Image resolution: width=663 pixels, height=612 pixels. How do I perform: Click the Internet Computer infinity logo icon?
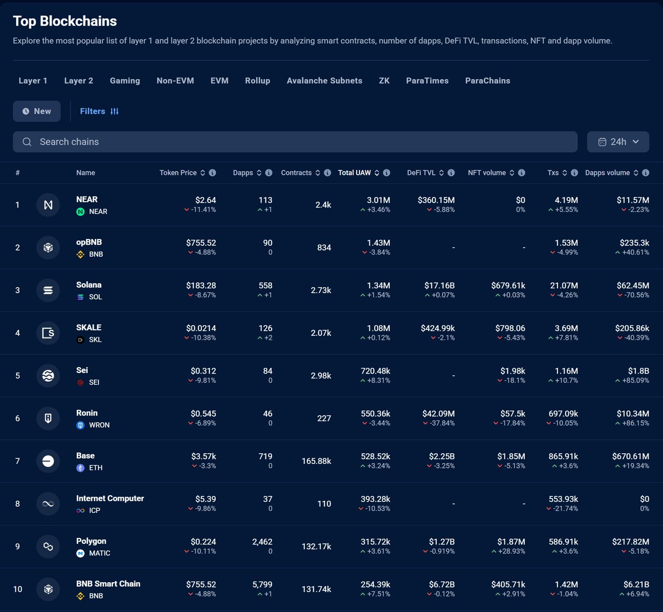point(48,504)
